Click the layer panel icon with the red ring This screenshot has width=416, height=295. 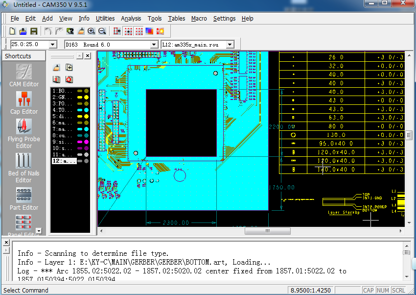coord(69,79)
